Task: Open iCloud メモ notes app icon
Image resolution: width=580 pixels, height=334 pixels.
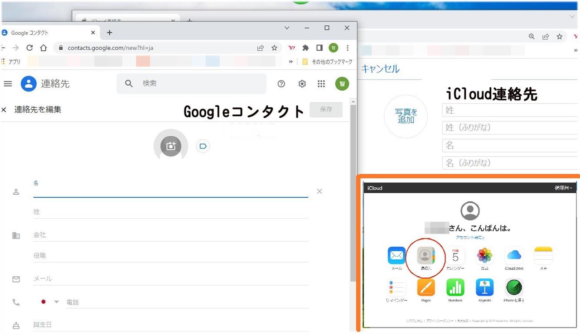Action: 544,256
